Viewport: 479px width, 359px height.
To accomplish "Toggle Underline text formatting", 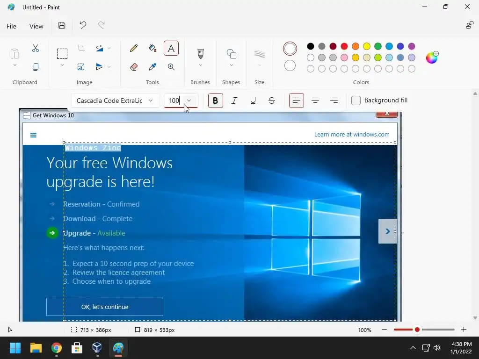I will point(253,101).
